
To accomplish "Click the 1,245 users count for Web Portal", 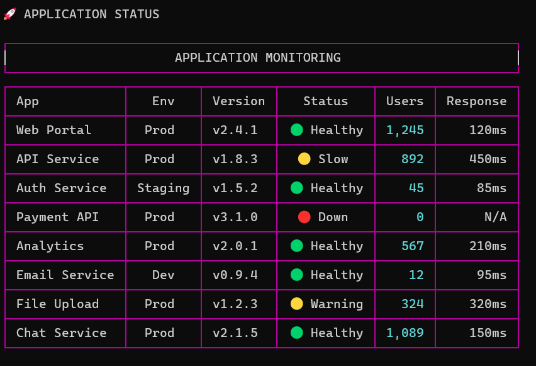I will click(405, 130).
